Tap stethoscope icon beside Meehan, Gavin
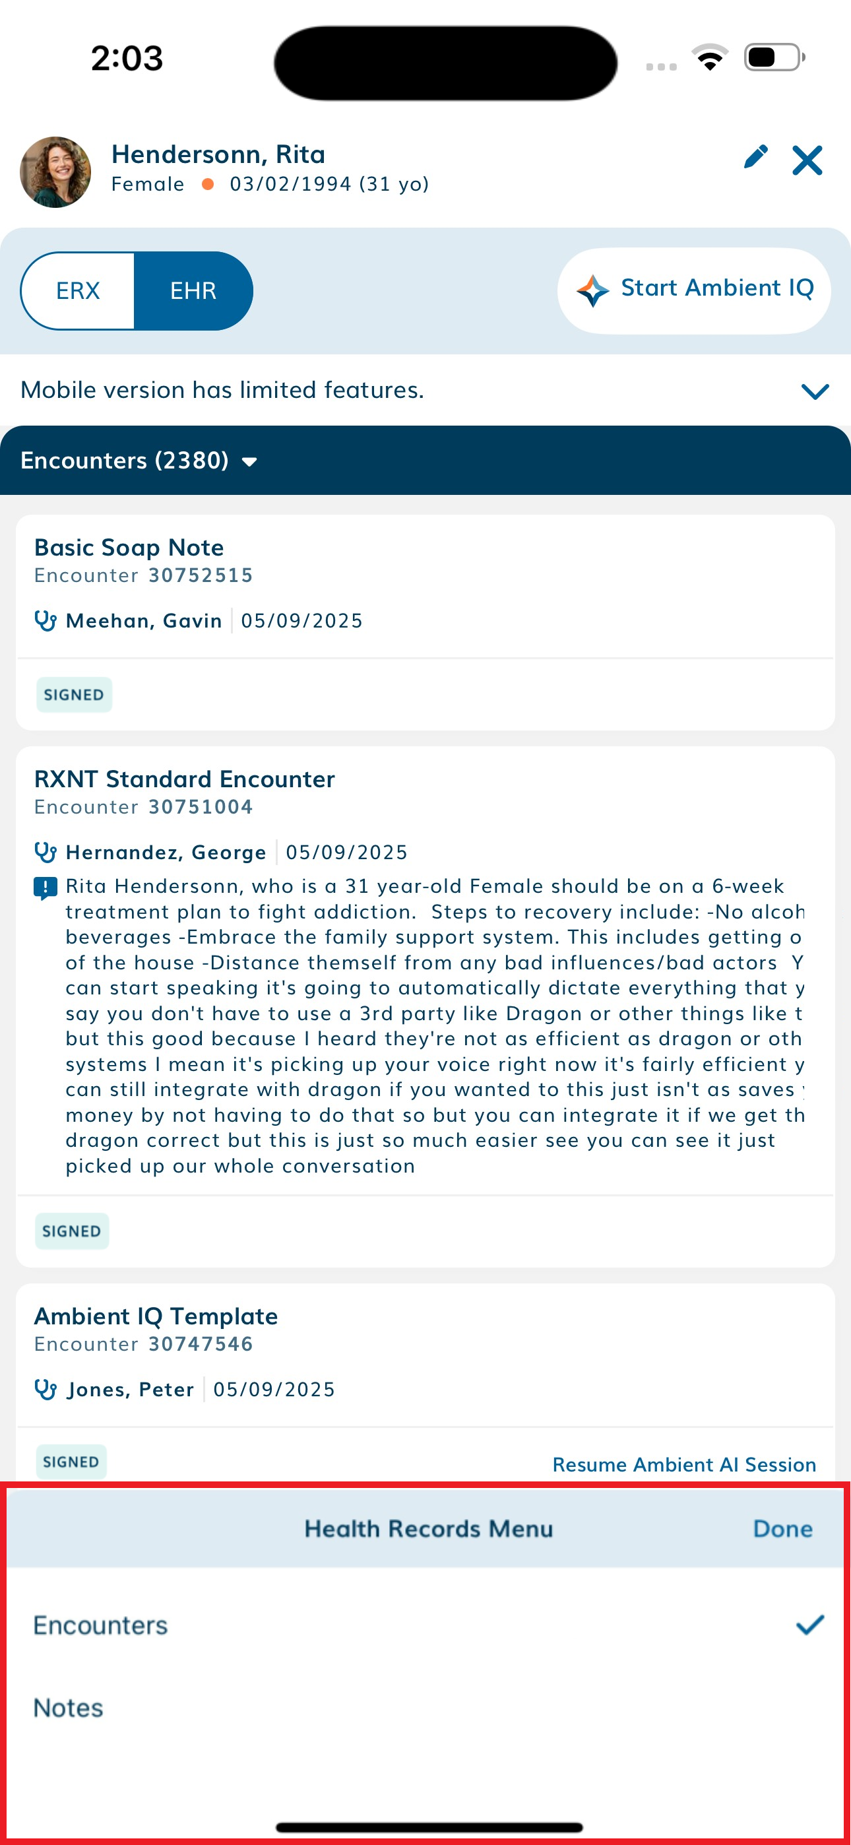Image resolution: width=851 pixels, height=1845 pixels. pyautogui.click(x=45, y=620)
